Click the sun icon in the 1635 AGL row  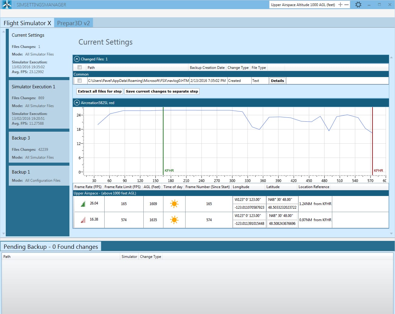click(x=174, y=220)
